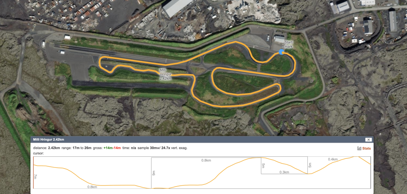Click the 0.4km final climb label
Screen dimensions: 407x194
coord(333,159)
